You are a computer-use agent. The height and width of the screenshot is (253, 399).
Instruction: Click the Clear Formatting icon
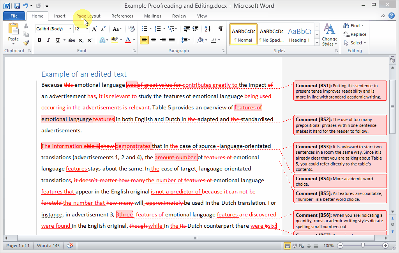(132, 29)
